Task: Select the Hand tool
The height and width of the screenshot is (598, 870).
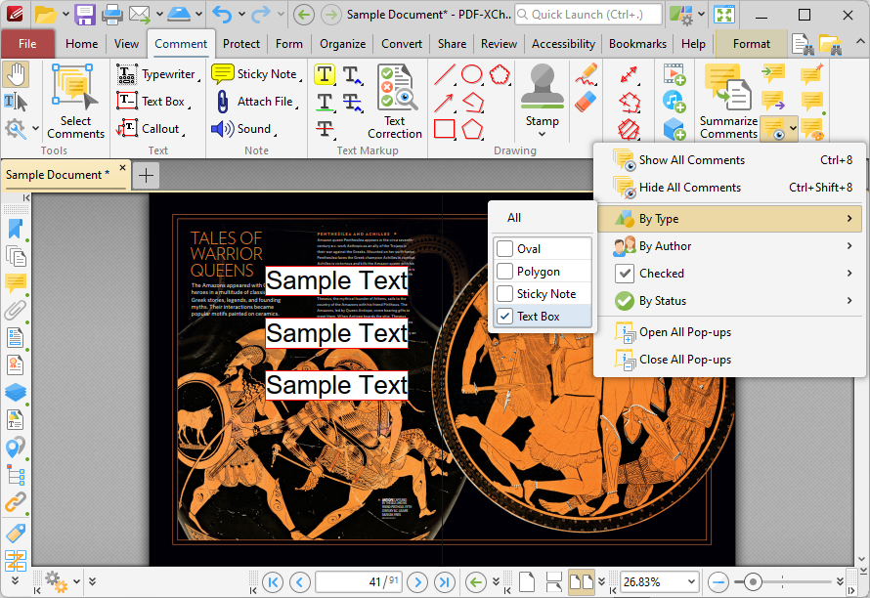Action: (16, 74)
